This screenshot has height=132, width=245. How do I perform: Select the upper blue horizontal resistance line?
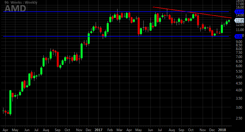coord(116,12)
